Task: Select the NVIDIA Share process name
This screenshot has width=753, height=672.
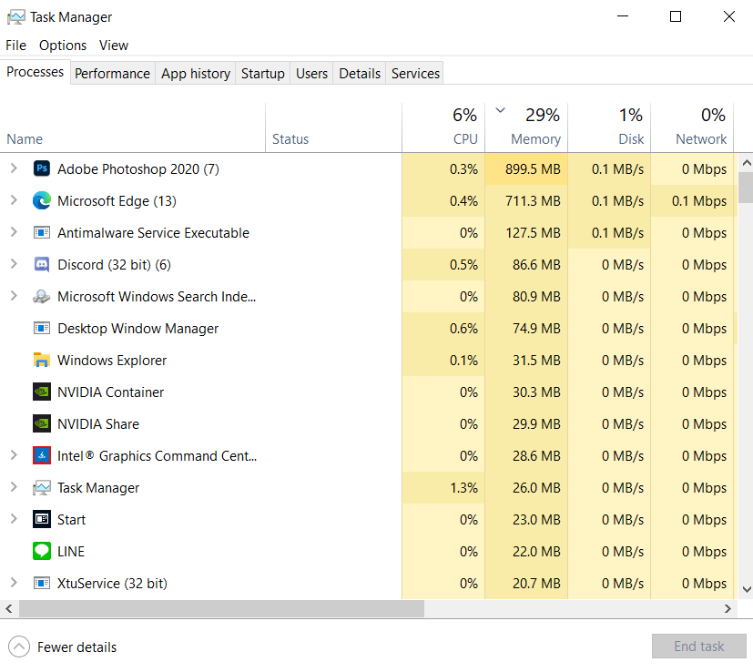Action: (x=98, y=424)
